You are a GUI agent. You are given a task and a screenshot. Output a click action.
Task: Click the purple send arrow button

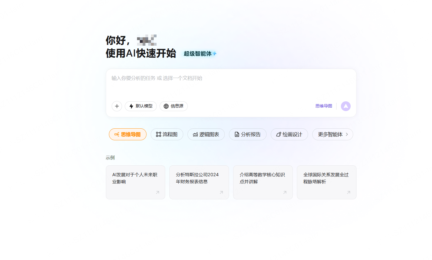346,106
